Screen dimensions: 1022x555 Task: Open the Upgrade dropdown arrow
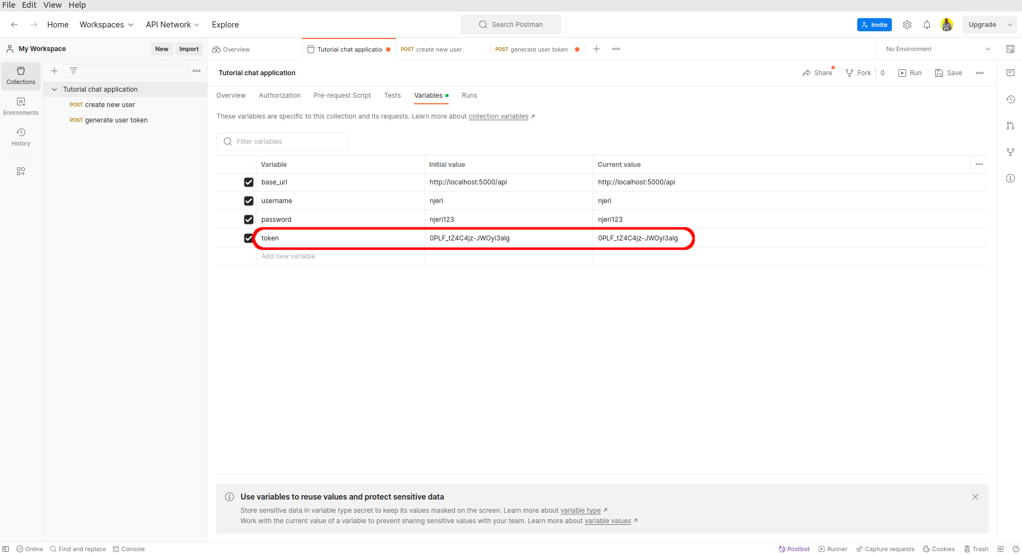point(1010,25)
